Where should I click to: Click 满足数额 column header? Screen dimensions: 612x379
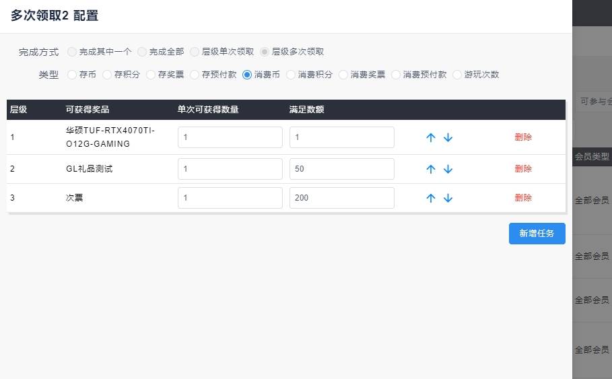tap(307, 110)
